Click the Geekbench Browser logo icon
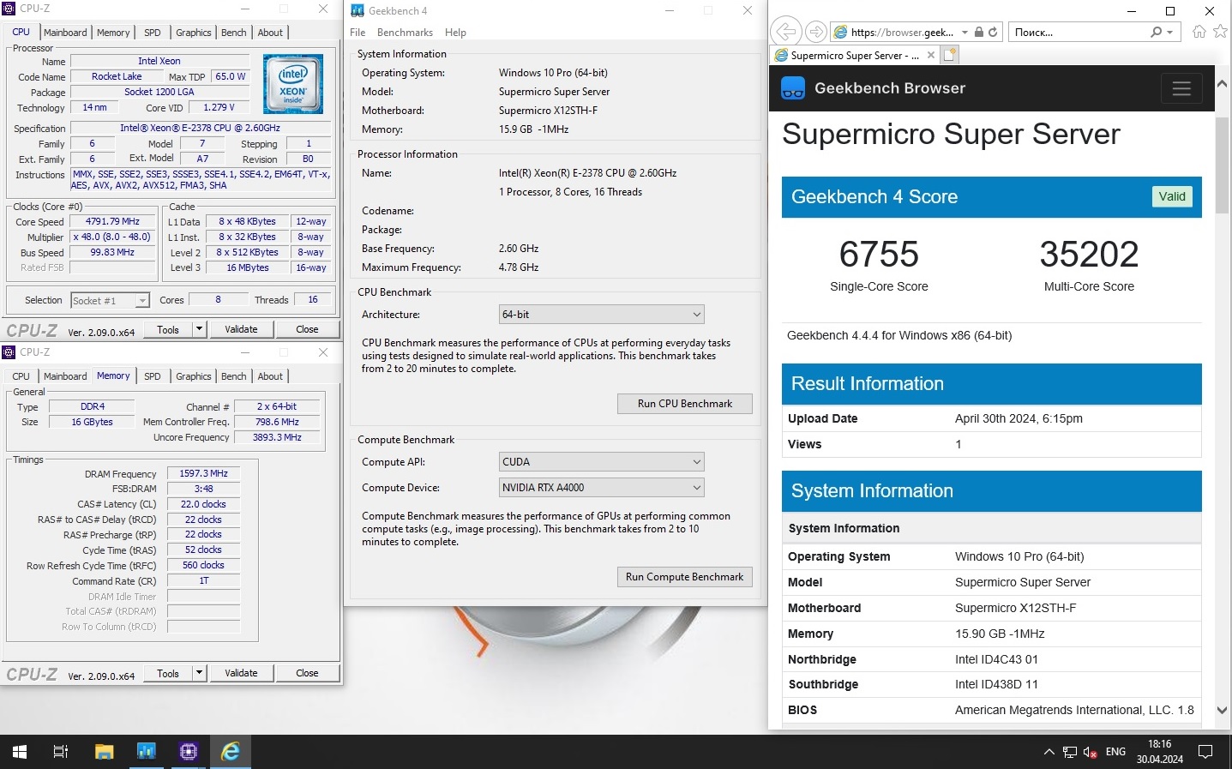Image resolution: width=1232 pixels, height=769 pixels. 793,88
